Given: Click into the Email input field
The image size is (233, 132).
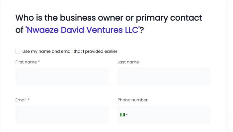Looking at the screenshot, I should point(62,114).
